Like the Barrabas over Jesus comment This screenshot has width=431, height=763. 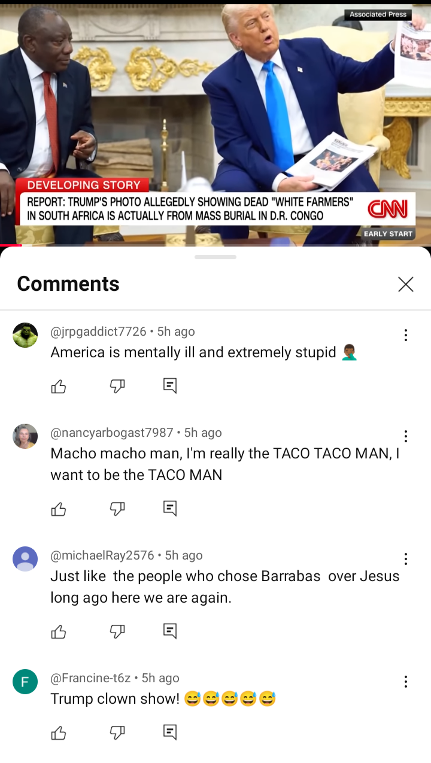(59, 631)
